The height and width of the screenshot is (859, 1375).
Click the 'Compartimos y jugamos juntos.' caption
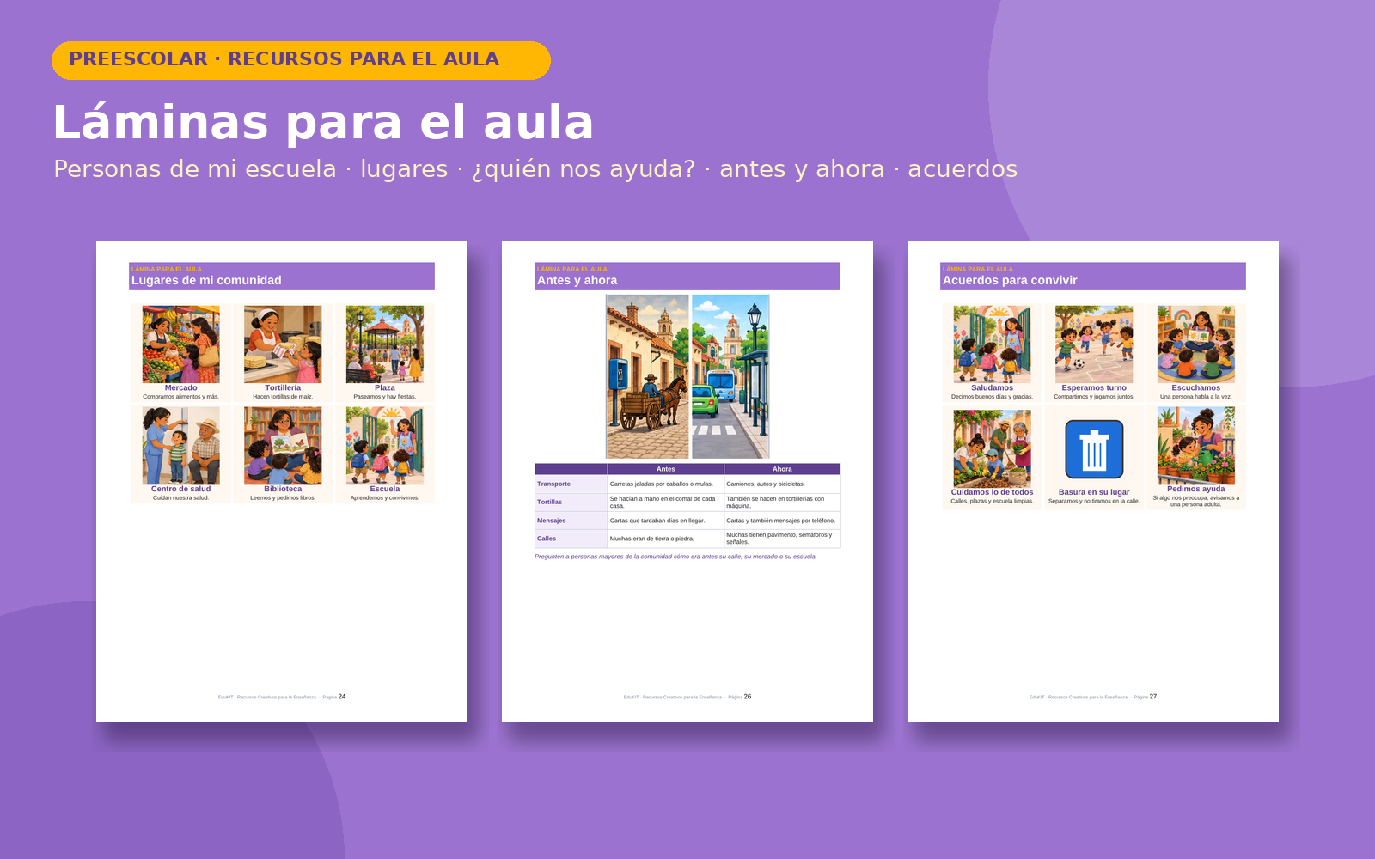[x=1094, y=397]
